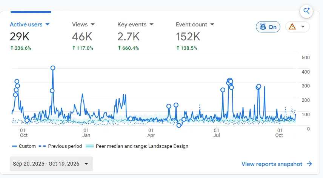Image resolution: width=323 pixels, height=178 pixels.
Task: Click the 117.0% Views change
Action: (x=83, y=48)
